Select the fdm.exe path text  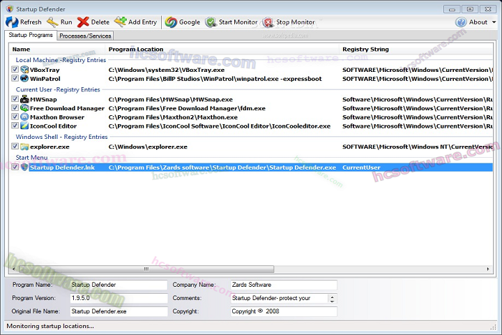tap(187, 108)
